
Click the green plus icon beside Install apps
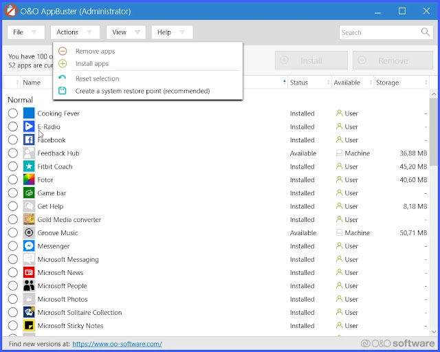(63, 63)
